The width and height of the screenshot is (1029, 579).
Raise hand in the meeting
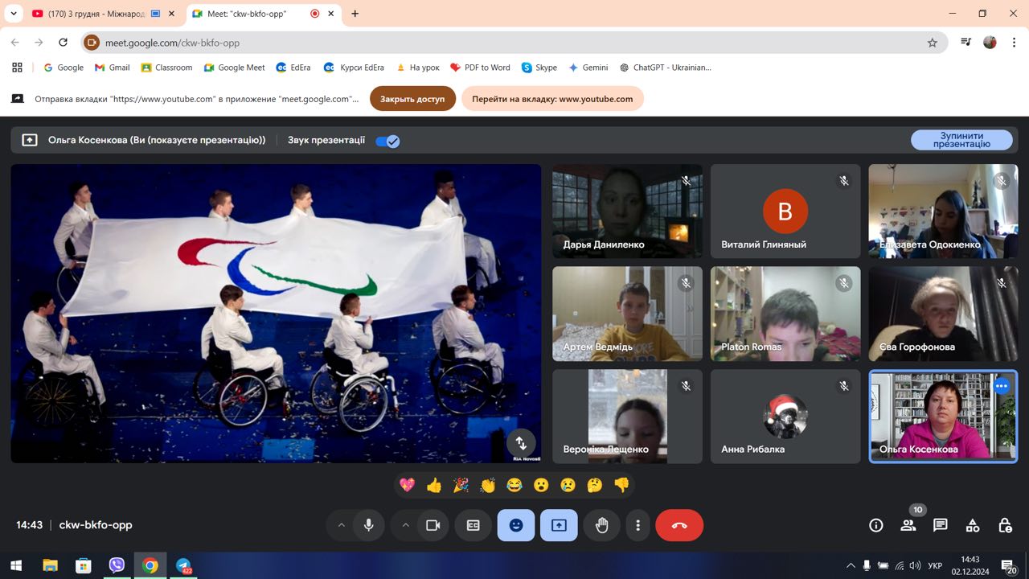click(601, 525)
